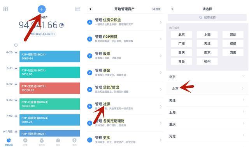Open the grid menu icon top-left
Image resolution: width=249 pixels, height=147 pixels.
[5, 9]
